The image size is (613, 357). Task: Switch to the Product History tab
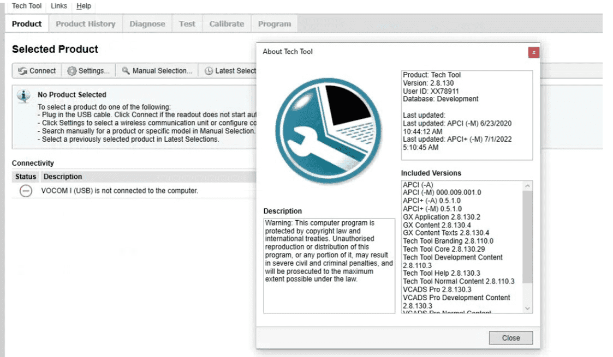[x=86, y=24]
